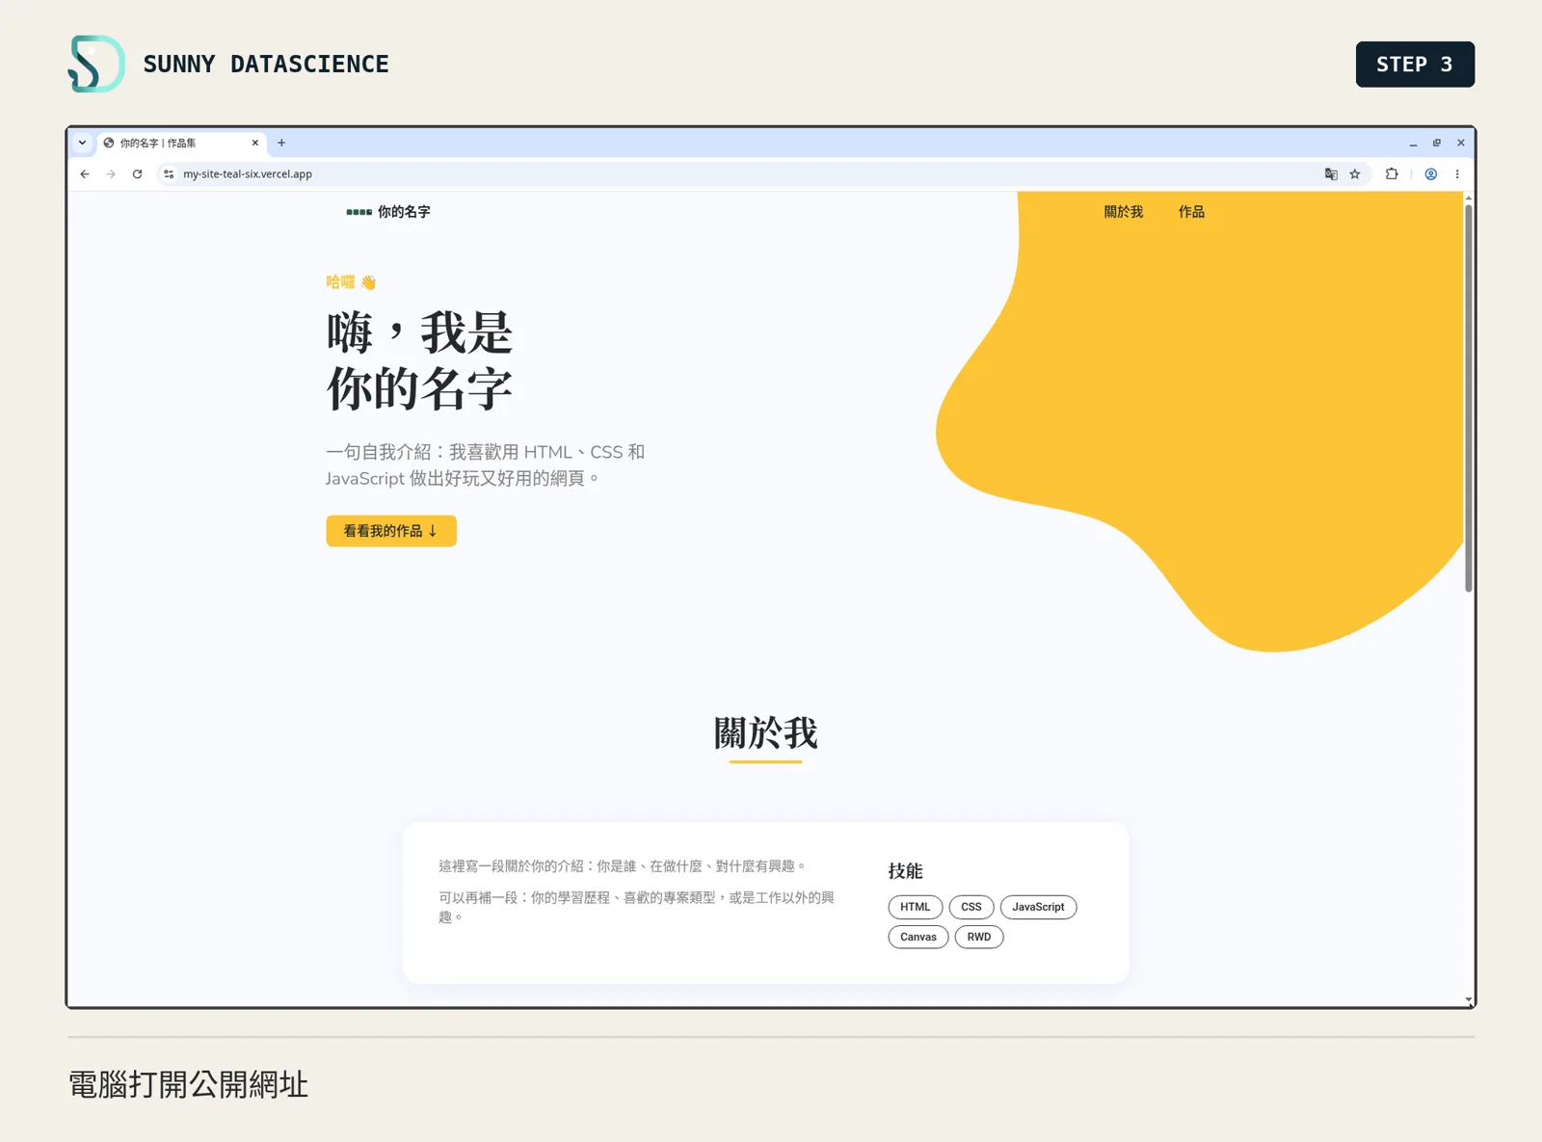This screenshot has width=1542, height=1142.
Task: Open the 作品 navigation link
Action: [x=1191, y=212]
